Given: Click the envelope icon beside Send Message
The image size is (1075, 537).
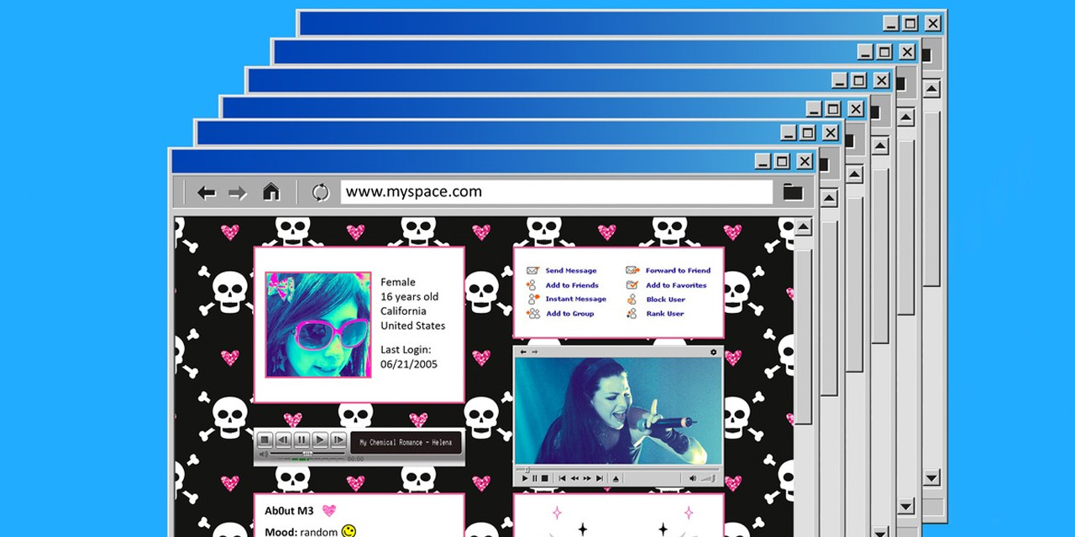Looking at the screenshot, I should pos(532,271).
